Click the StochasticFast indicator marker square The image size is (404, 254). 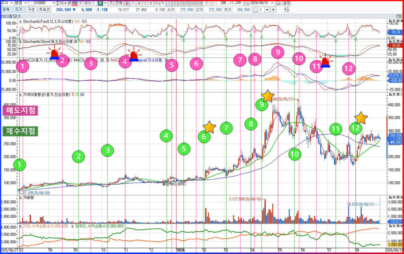pos(21,22)
